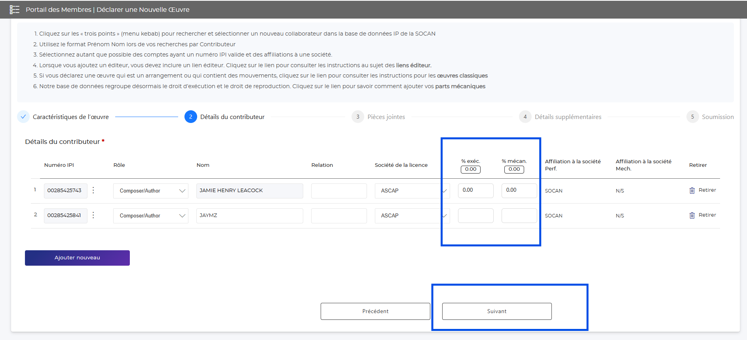Click the Précédent button
Viewport: 747px width, 340px height.
pyautogui.click(x=375, y=311)
